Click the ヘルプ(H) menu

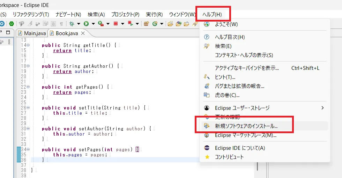pos(212,15)
